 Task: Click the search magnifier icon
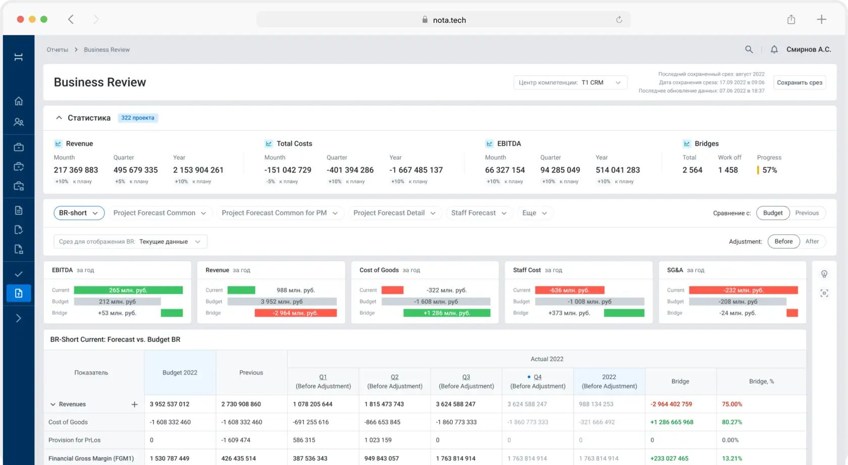click(x=749, y=49)
